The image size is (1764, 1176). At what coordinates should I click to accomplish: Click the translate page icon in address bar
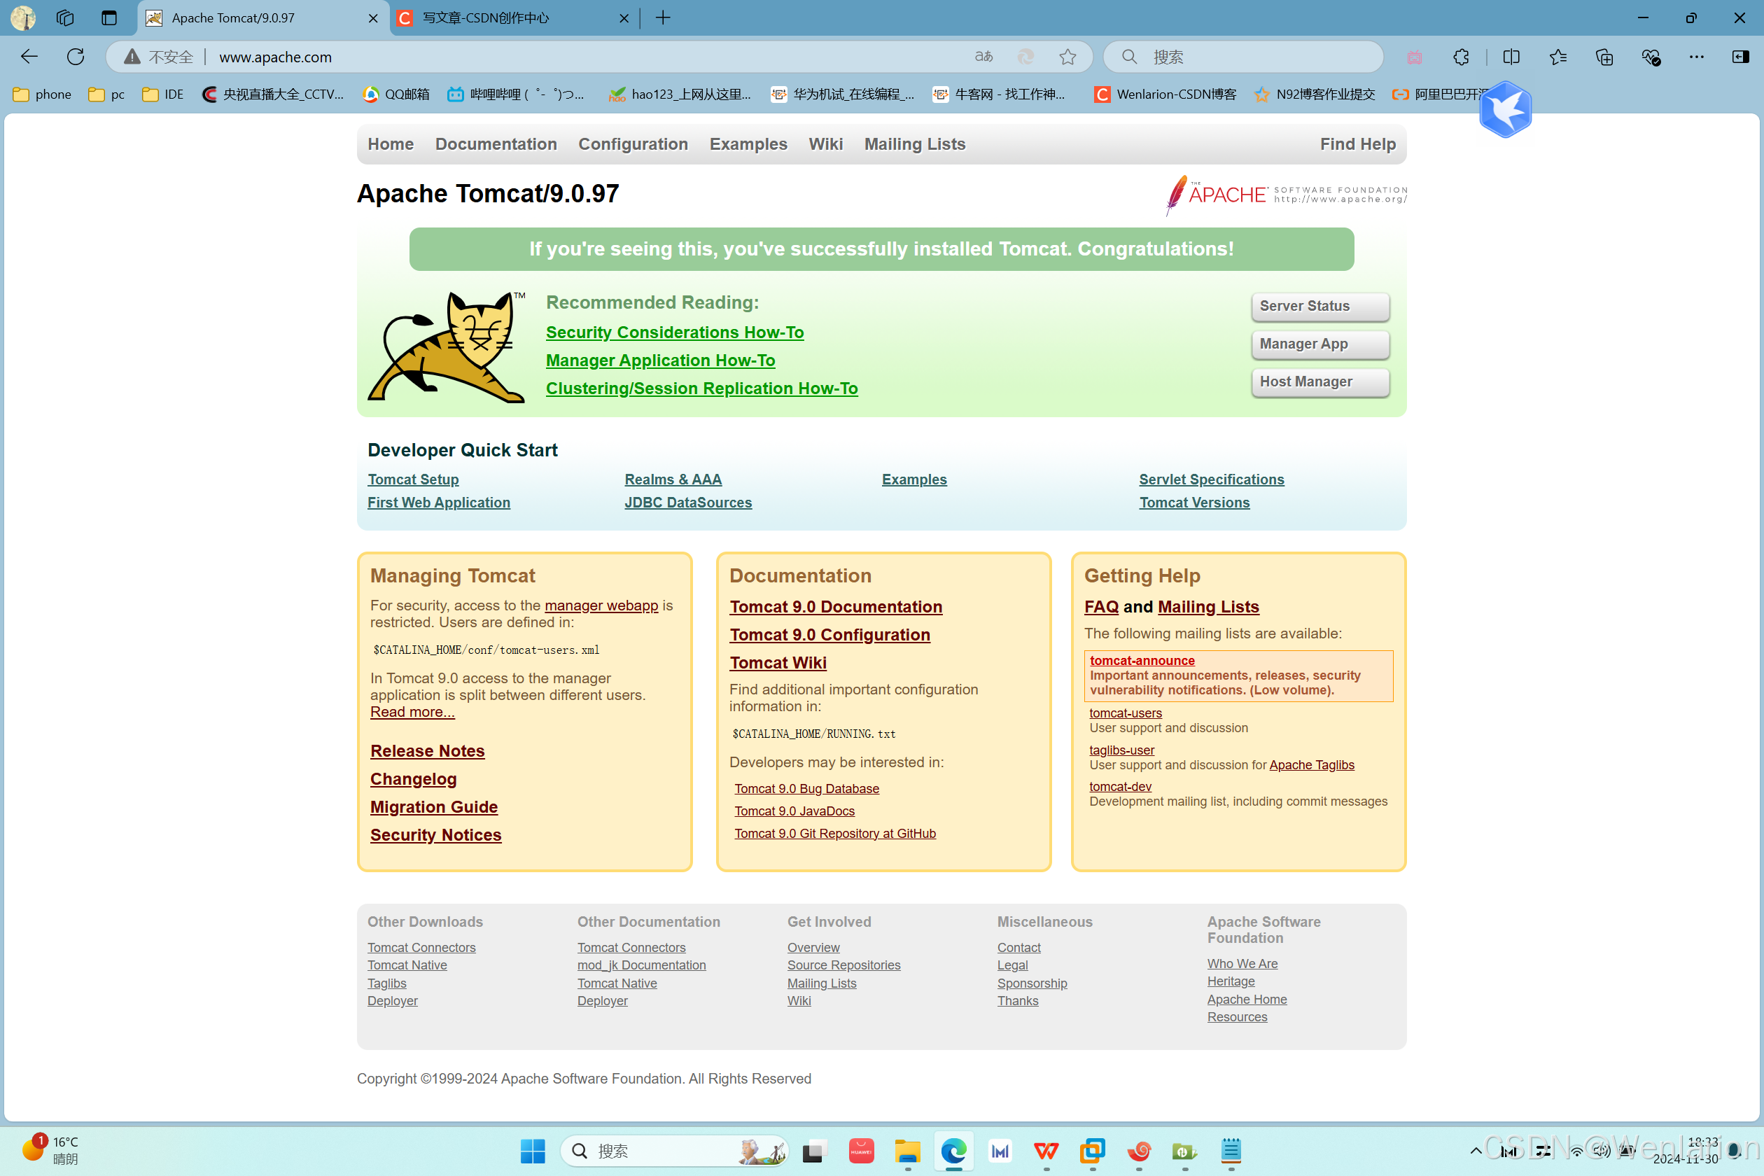point(983,57)
